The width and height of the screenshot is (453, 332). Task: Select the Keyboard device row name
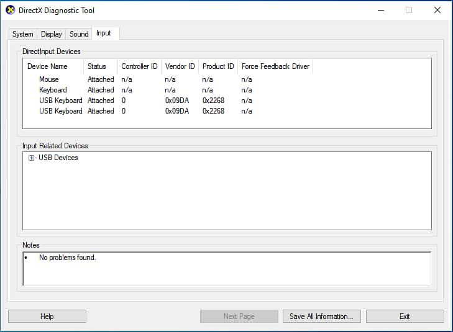(x=53, y=90)
